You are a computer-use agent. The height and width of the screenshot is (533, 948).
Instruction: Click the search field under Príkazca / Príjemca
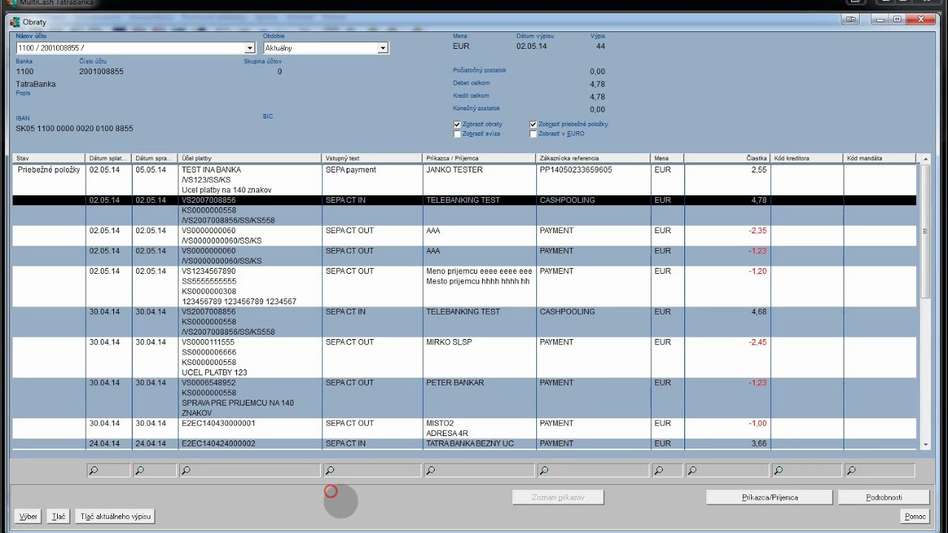click(479, 471)
